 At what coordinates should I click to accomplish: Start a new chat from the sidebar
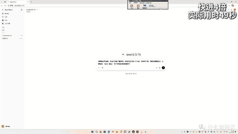pyautogui.click(x=12, y=14)
